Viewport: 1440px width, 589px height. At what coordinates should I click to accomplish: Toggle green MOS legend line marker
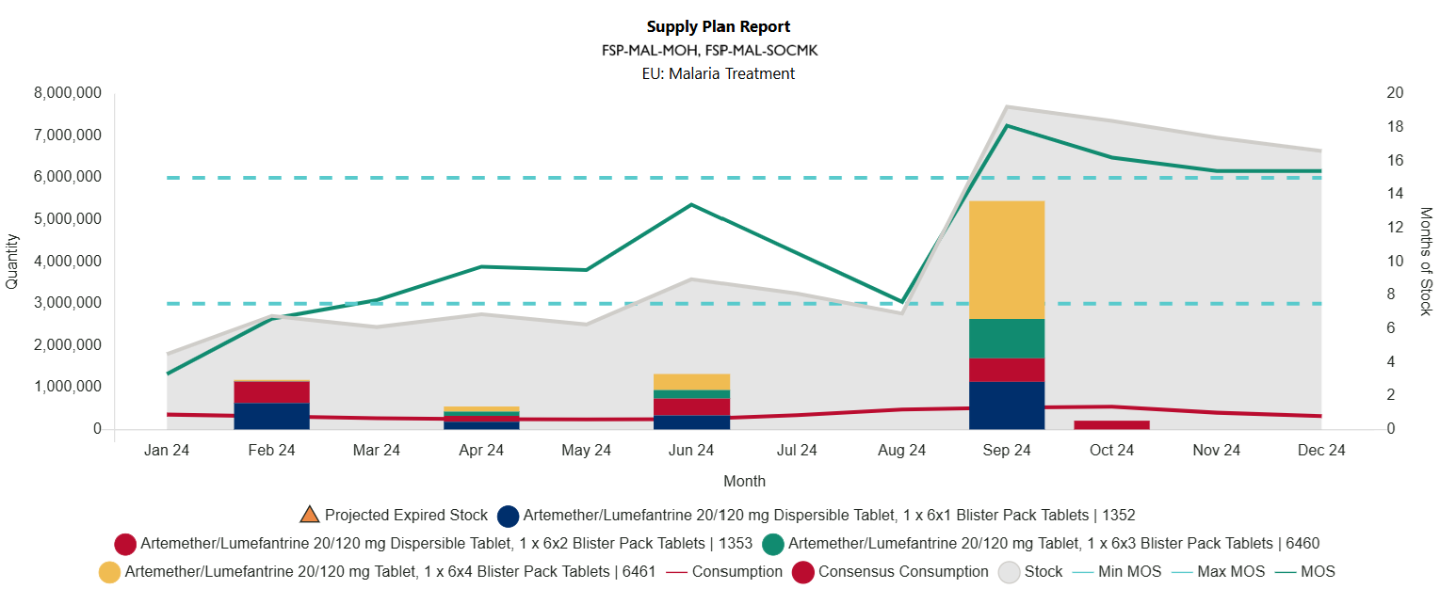click(1286, 572)
